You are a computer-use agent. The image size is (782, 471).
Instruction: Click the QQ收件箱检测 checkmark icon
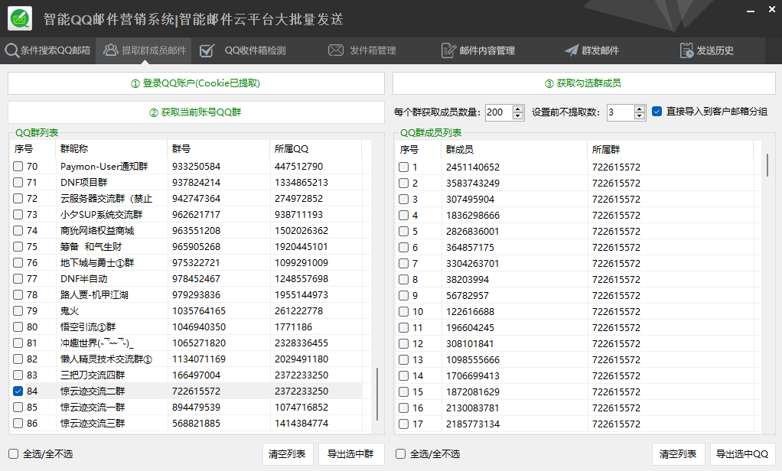pyautogui.click(x=207, y=50)
